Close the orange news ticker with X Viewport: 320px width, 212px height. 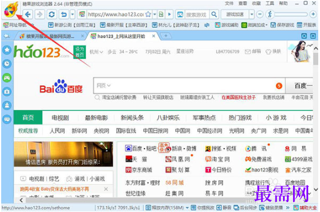click(x=106, y=189)
